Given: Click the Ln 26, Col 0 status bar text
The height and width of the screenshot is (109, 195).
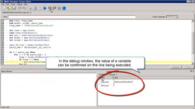Looking at the screenshot, I should click(5, 107).
